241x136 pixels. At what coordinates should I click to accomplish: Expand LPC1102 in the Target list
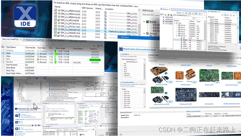pyautogui.click(x=123, y=91)
